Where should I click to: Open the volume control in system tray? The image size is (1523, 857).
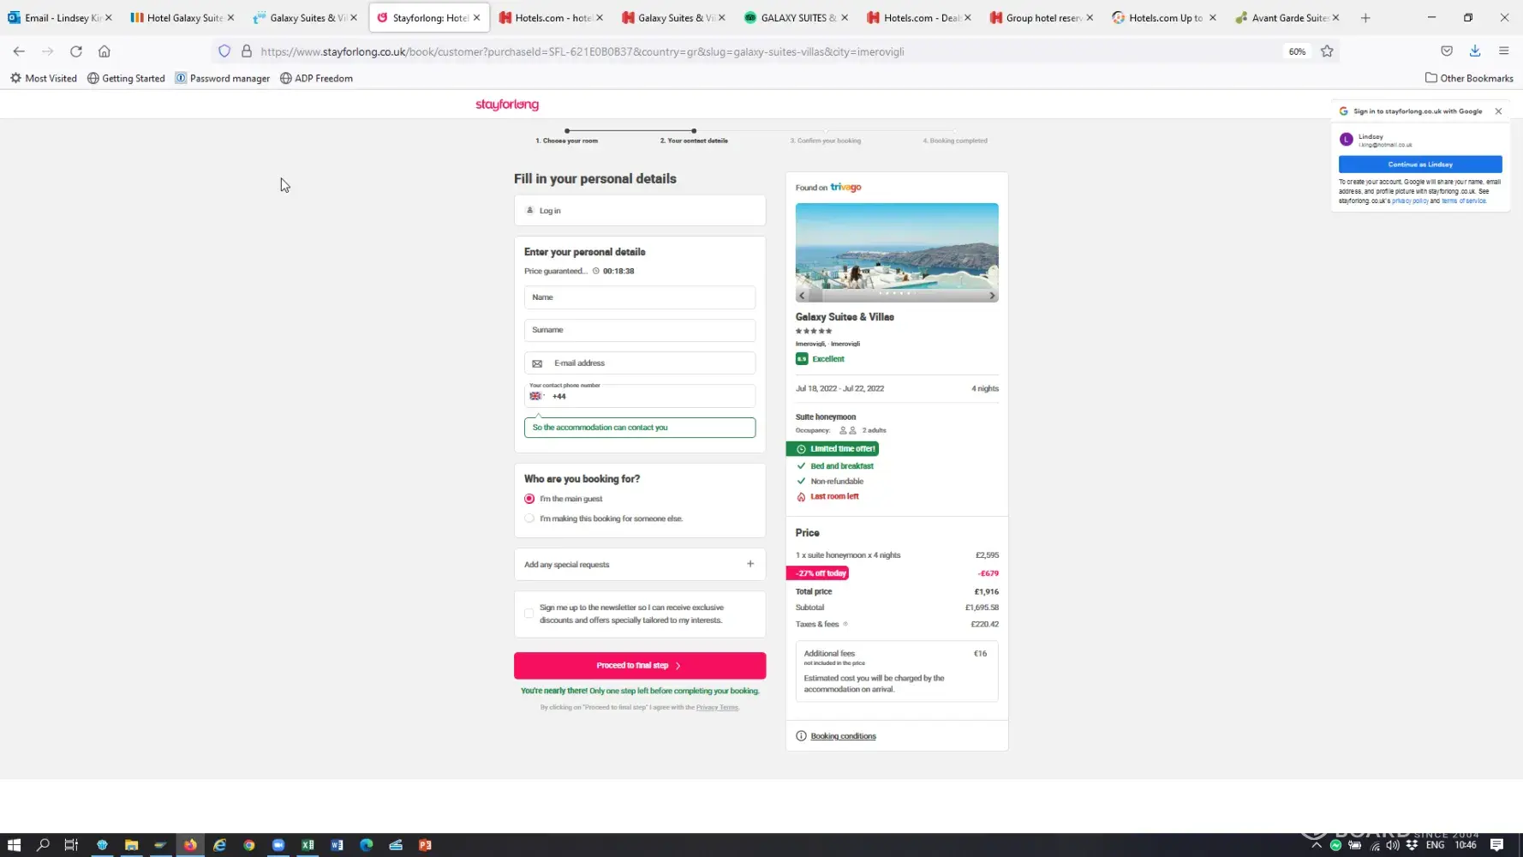1393,845
